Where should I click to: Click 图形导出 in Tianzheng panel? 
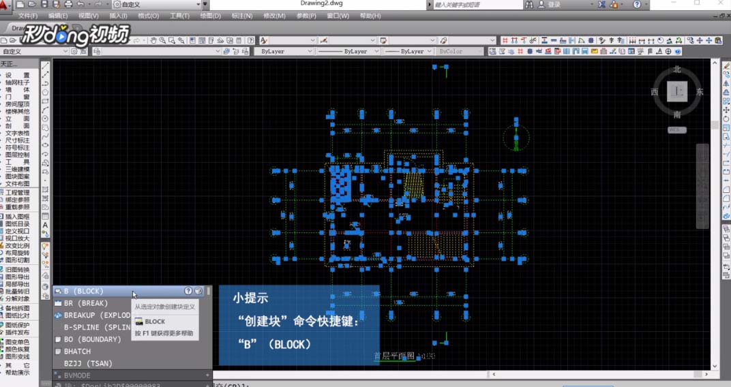tap(17, 277)
